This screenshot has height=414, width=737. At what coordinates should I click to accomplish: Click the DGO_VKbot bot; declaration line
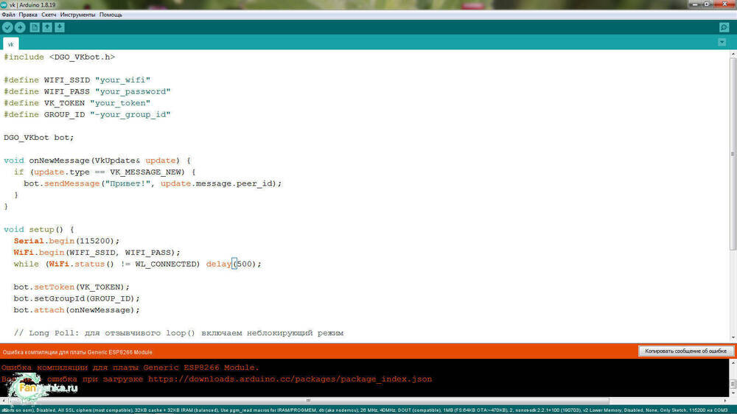tap(39, 137)
